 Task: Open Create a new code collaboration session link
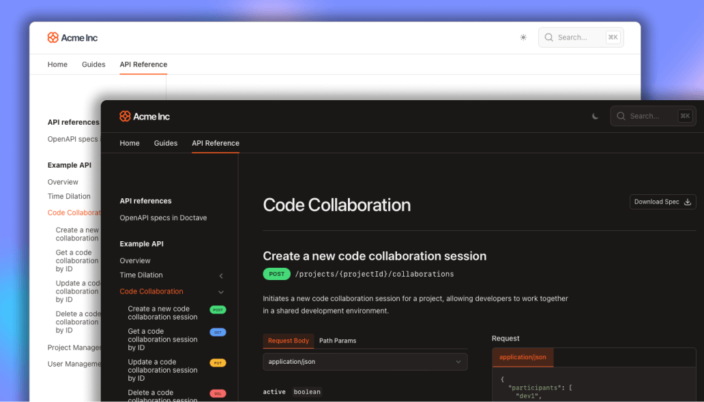(x=162, y=313)
